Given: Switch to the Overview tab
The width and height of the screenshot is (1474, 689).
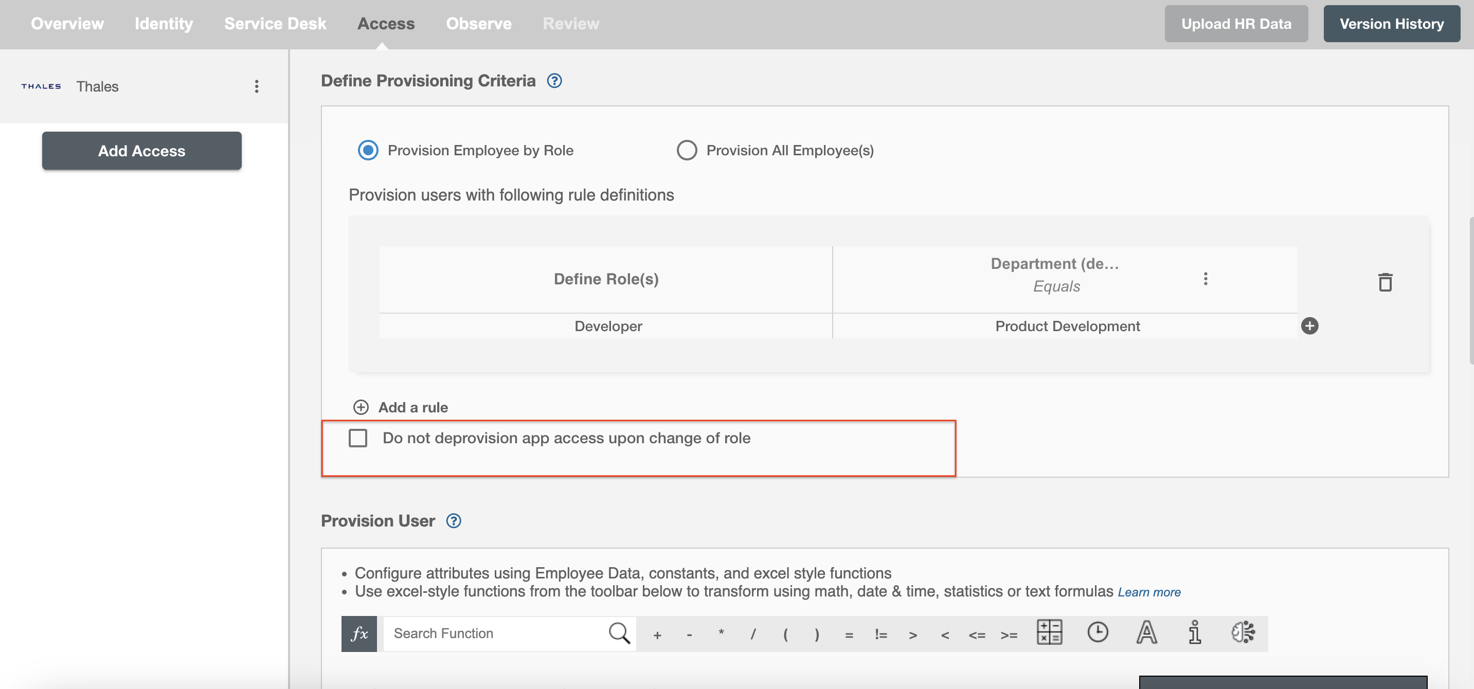Looking at the screenshot, I should coord(68,25).
